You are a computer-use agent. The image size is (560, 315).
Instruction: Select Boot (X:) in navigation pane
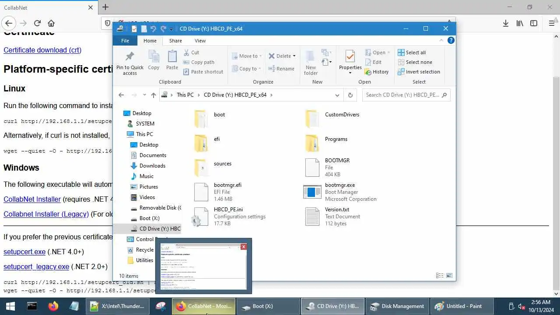[x=149, y=218]
